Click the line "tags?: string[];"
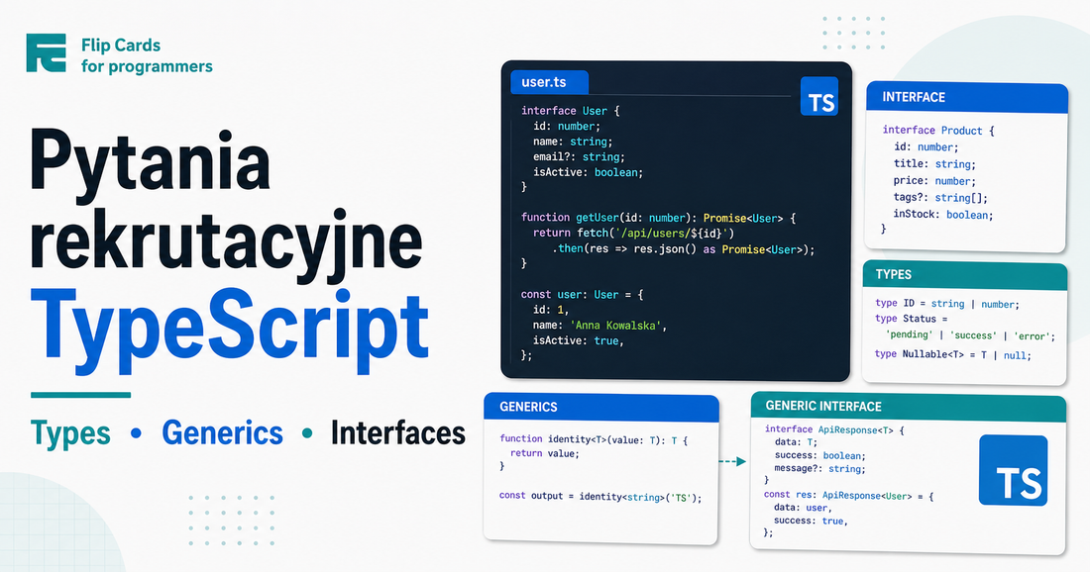1090x572 pixels. 940,198
